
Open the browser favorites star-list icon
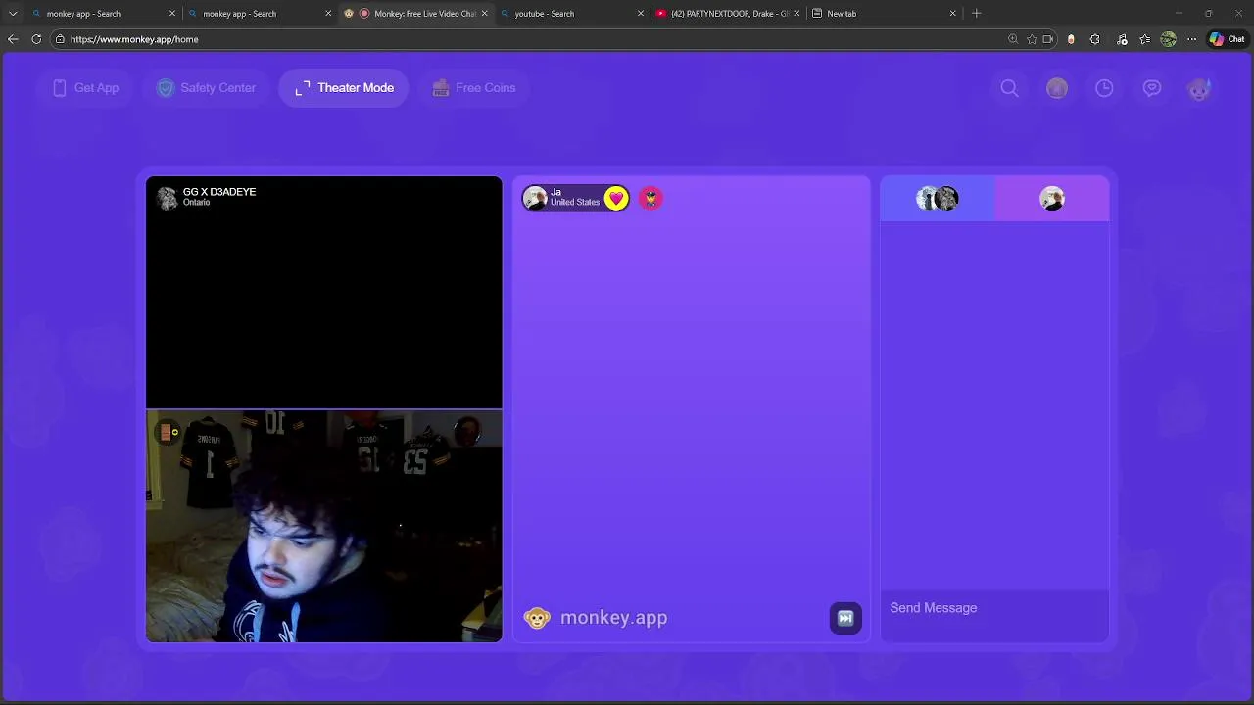coord(1145,39)
